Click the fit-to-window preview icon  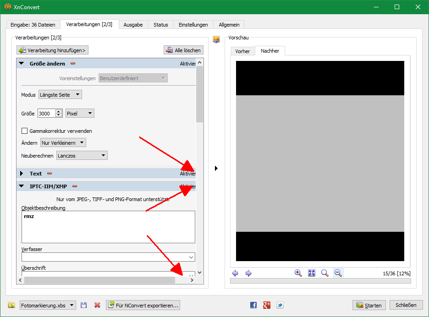(x=312, y=273)
